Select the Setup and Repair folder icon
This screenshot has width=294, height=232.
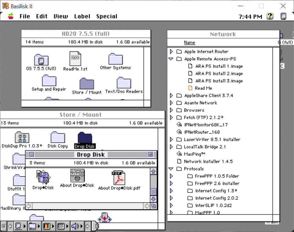49,81
